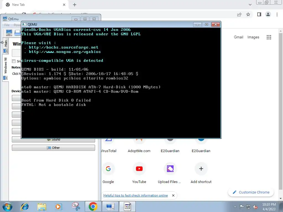Expand the Other section in QtEmu
This screenshot has height=212, width=283.
tap(53, 148)
